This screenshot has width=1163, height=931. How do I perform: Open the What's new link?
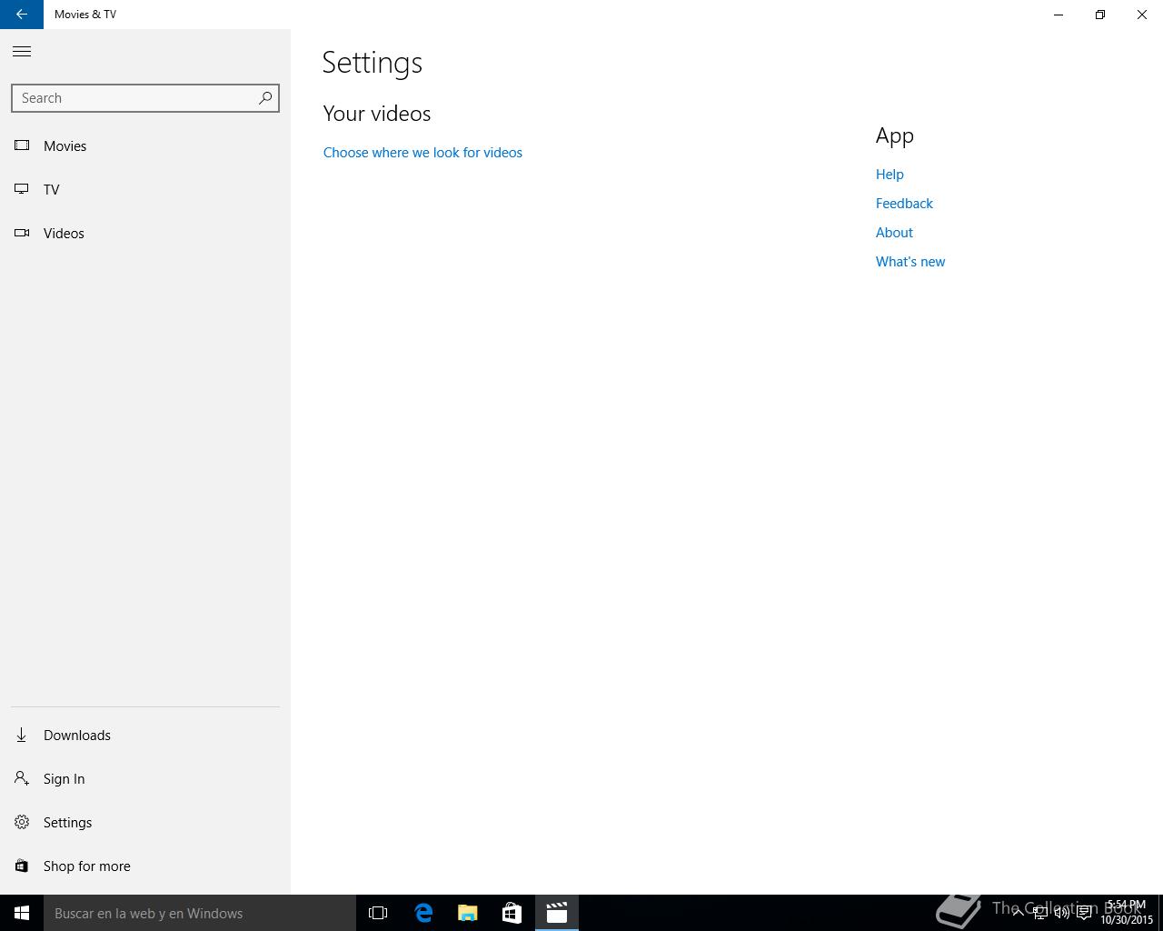(910, 262)
